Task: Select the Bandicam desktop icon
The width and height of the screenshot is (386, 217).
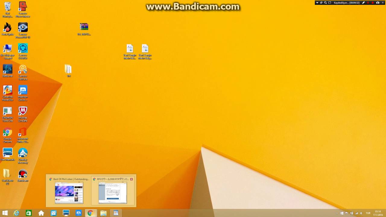Action: pos(23,175)
